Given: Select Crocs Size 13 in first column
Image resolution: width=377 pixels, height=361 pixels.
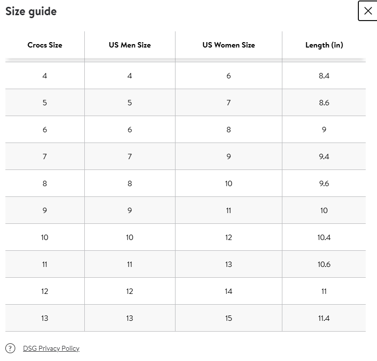Looking at the screenshot, I should (45, 318).
